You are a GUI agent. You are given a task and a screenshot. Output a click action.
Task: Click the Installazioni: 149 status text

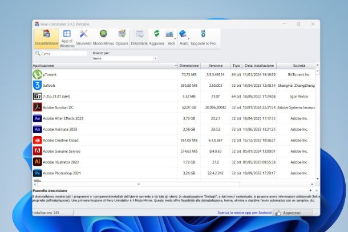point(46,213)
